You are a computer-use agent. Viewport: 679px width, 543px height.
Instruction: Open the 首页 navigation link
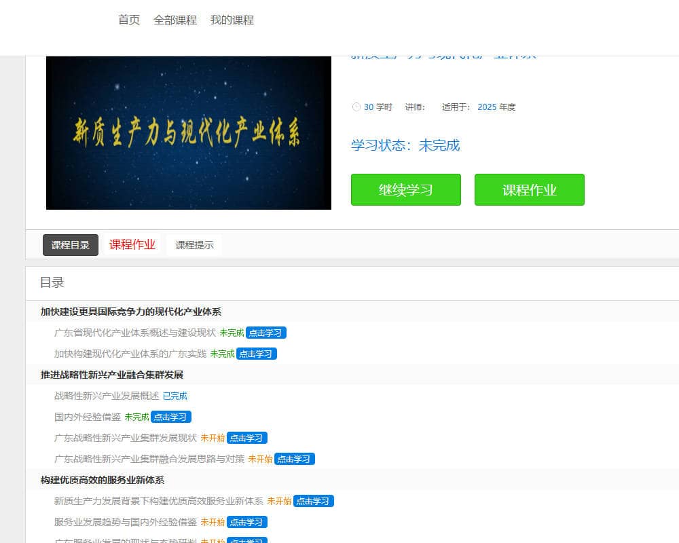[x=129, y=20]
